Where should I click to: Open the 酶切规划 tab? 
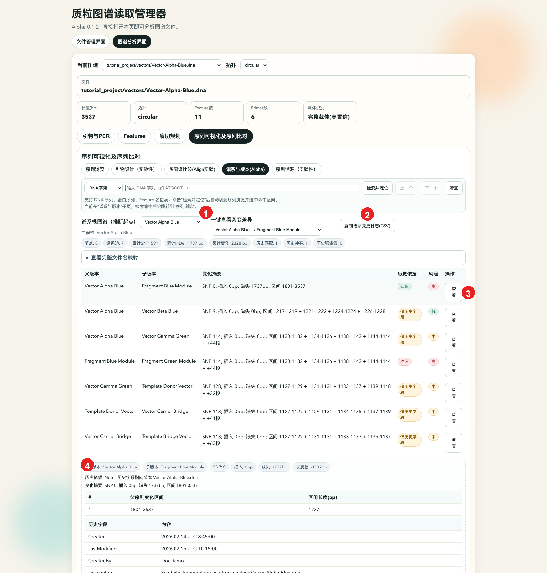click(170, 136)
